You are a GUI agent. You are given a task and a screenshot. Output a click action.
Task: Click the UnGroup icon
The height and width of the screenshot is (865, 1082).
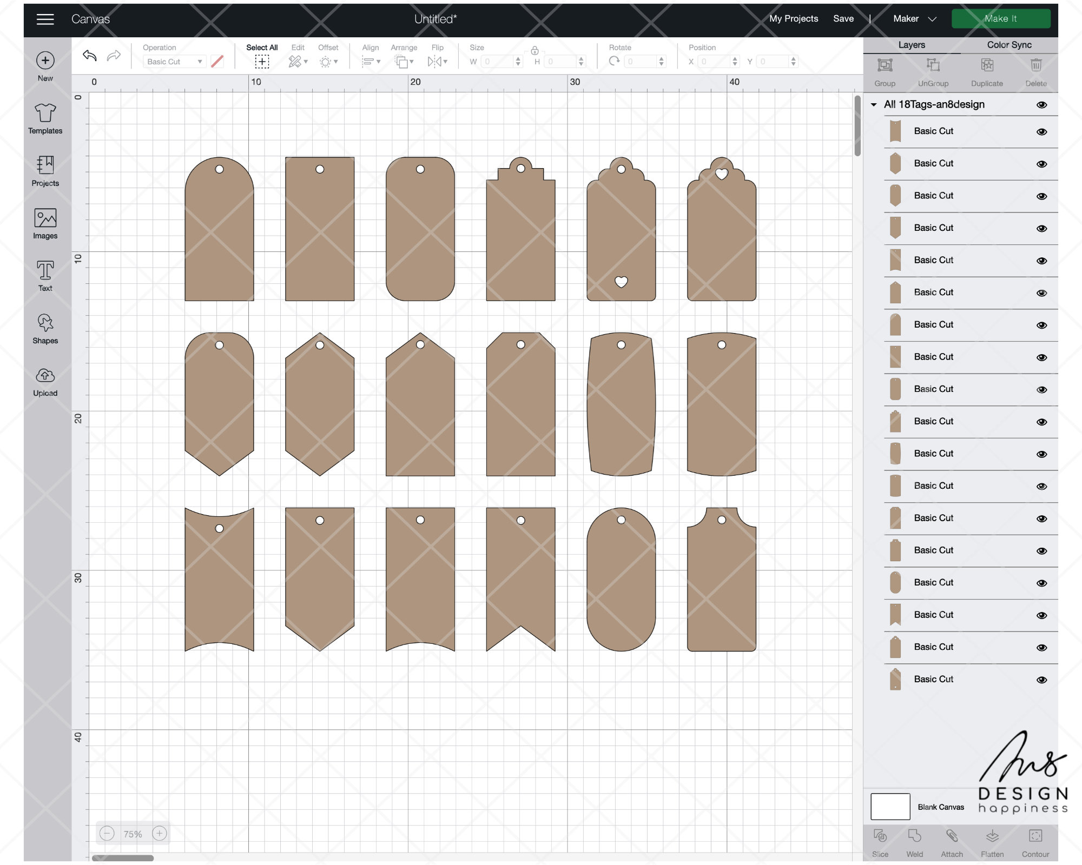[x=933, y=65]
